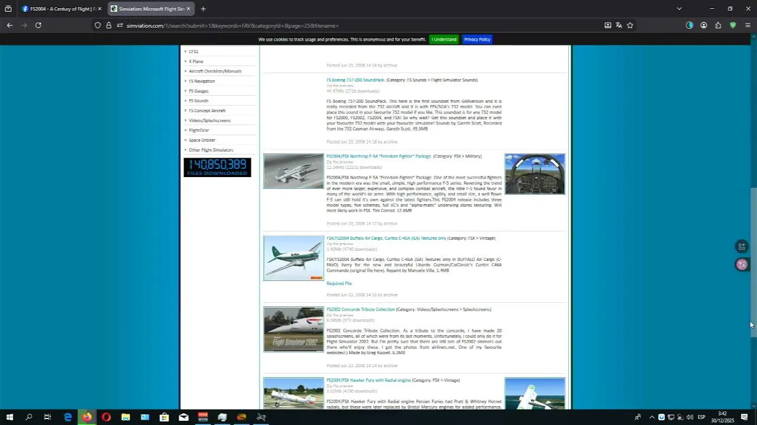Open the tracking protection shield icon

98,25
